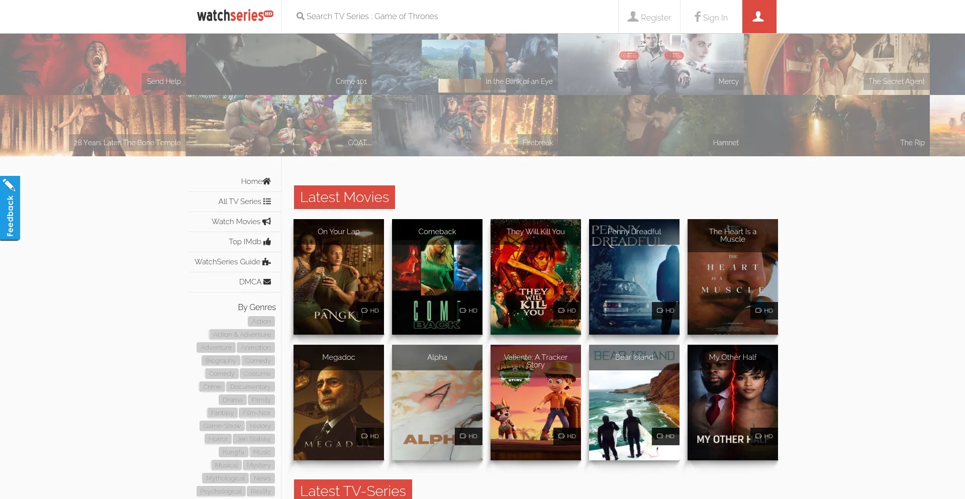Image resolution: width=965 pixels, height=499 pixels.
Task: Click the HD badge on On Your Lap
Action: coord(370,311)
